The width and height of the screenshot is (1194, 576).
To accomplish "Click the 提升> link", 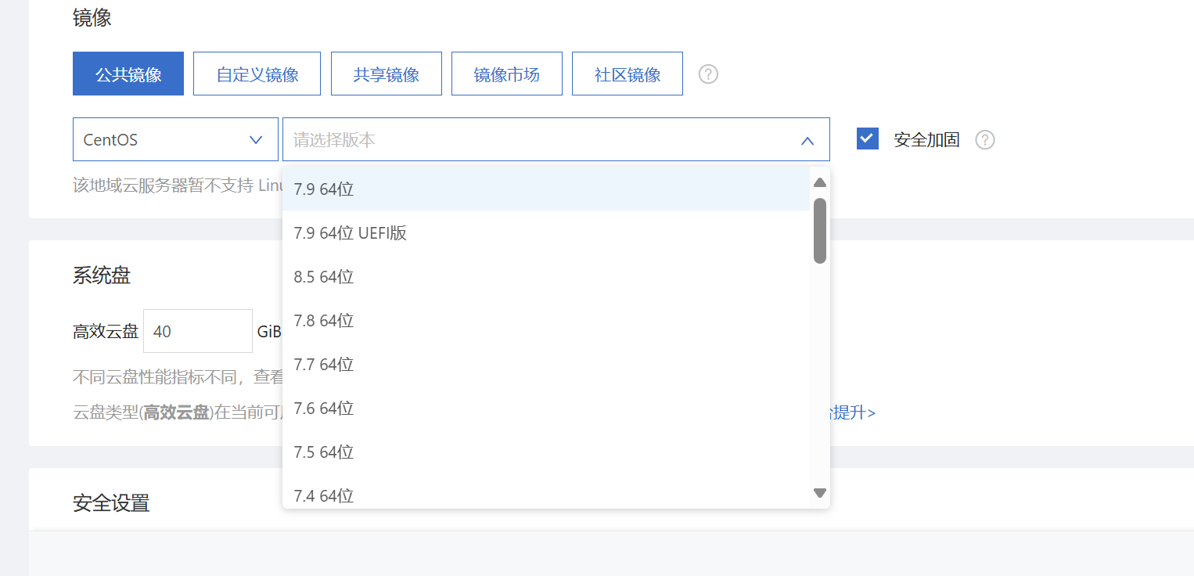I will coord(854,412).
